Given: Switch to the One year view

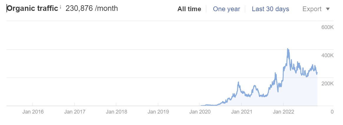Looking at the screenshot, I should [x=226, y=9].
